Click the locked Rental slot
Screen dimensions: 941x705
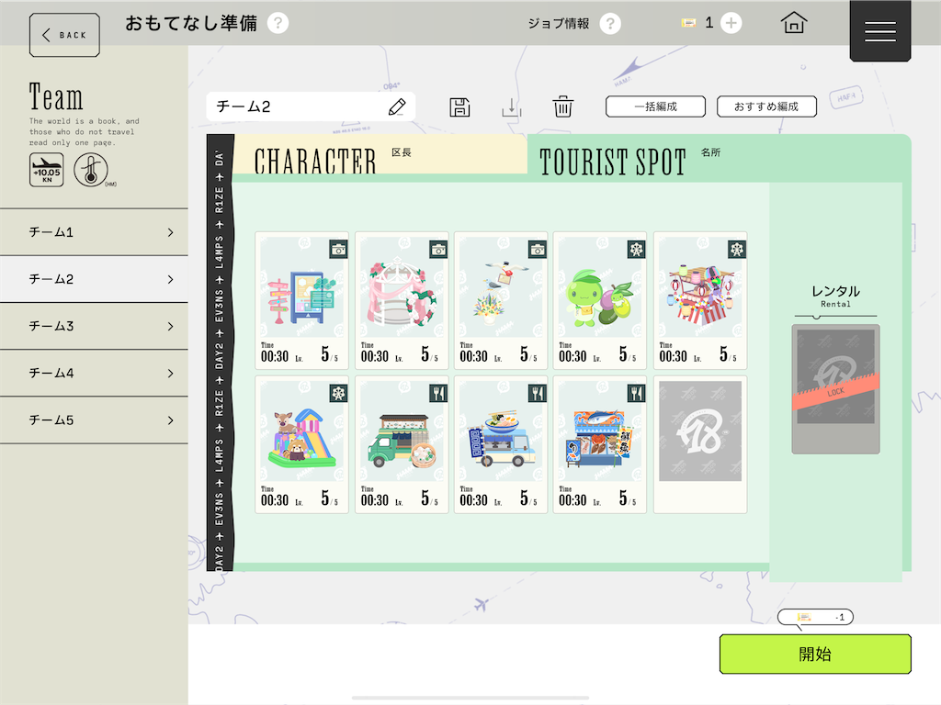(x=835, y=389)
